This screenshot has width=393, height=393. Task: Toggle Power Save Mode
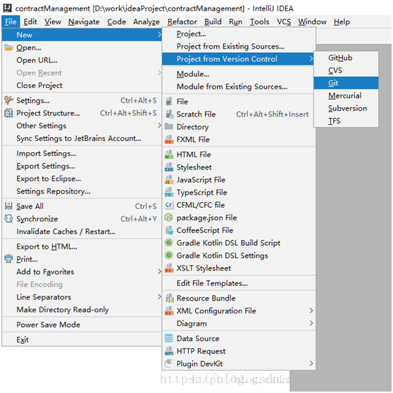point(82,325)
